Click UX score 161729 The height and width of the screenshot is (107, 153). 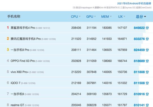[x=122, y=94]
